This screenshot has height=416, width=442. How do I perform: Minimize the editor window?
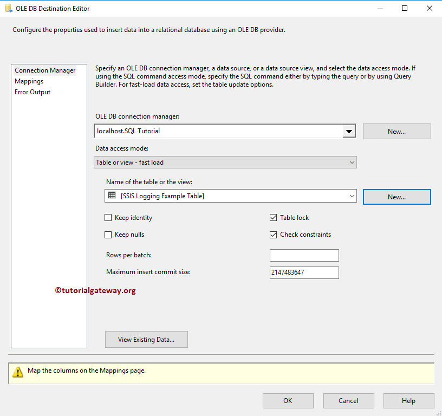381,8
